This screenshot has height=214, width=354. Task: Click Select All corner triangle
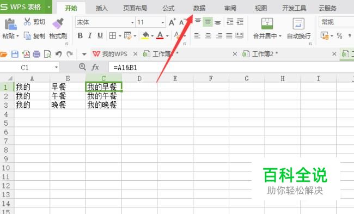click(x=10, y=78)
